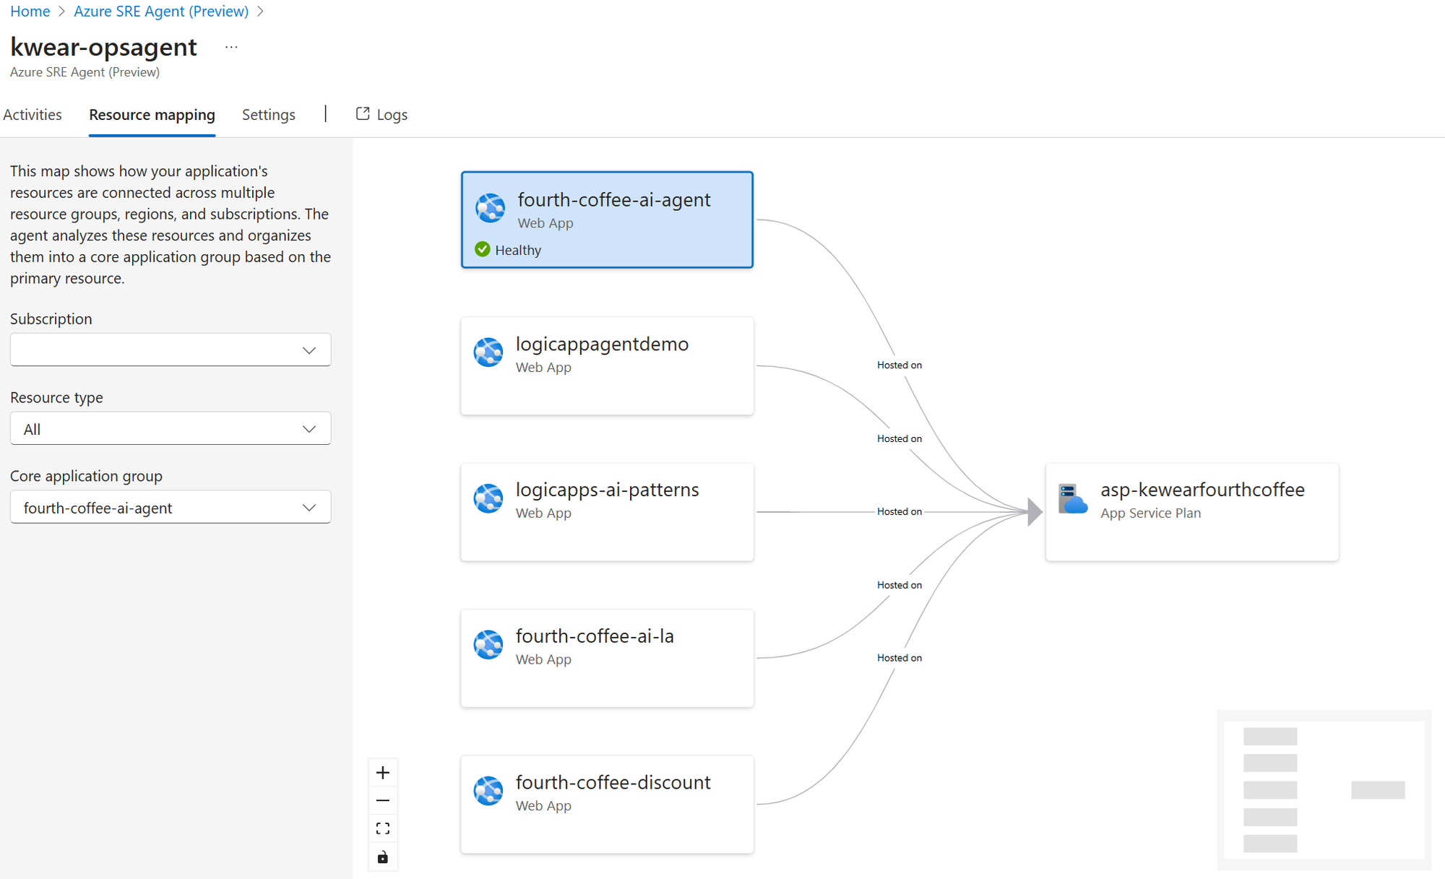Open Logs in external view

(x=382, y=115)
